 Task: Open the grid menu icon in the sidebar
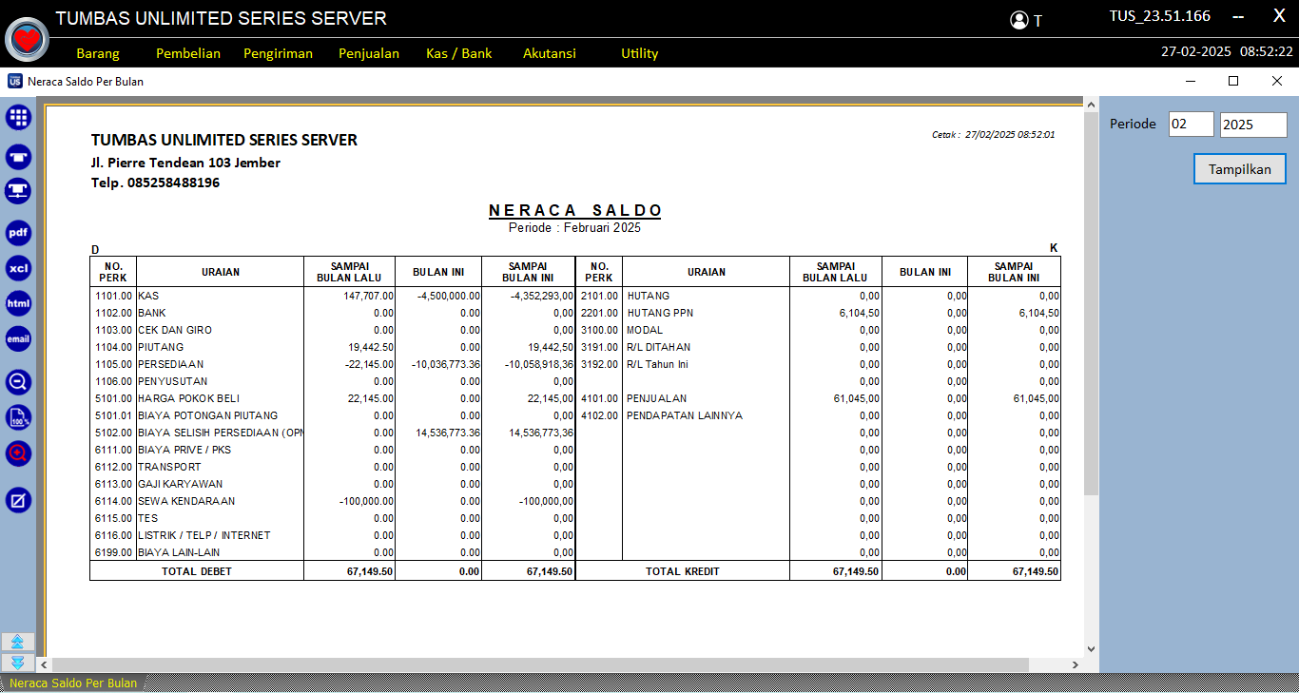click(18, 118)
